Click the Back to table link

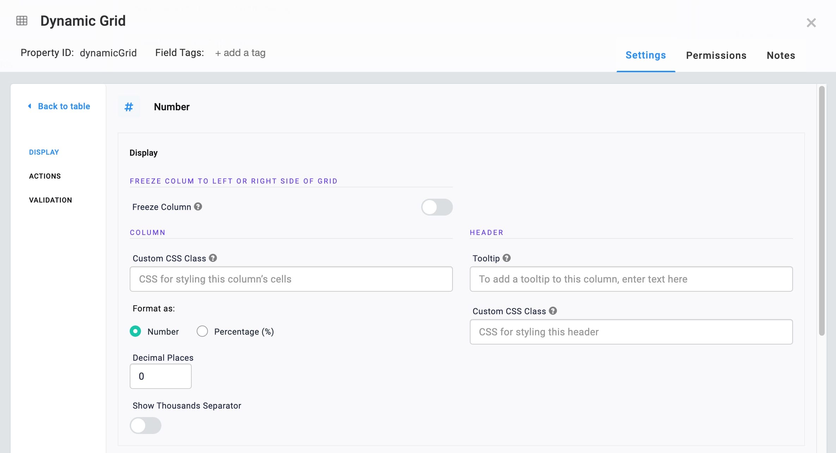click(64, 106)
